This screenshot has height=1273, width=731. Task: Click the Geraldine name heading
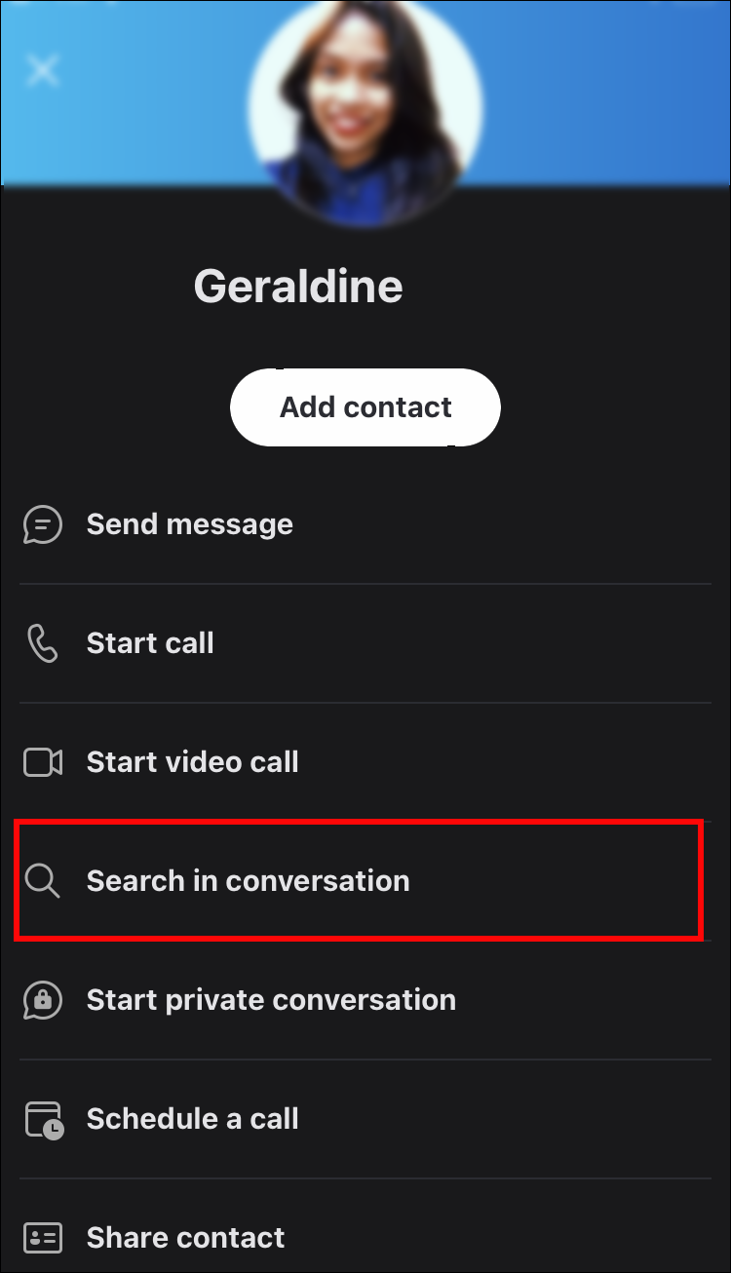point(298,287)
